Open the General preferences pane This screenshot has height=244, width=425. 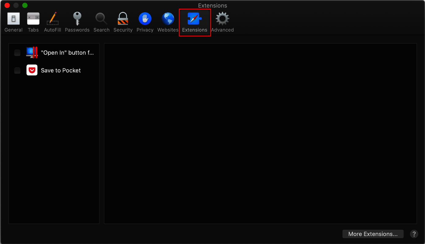tap(13, 21)
